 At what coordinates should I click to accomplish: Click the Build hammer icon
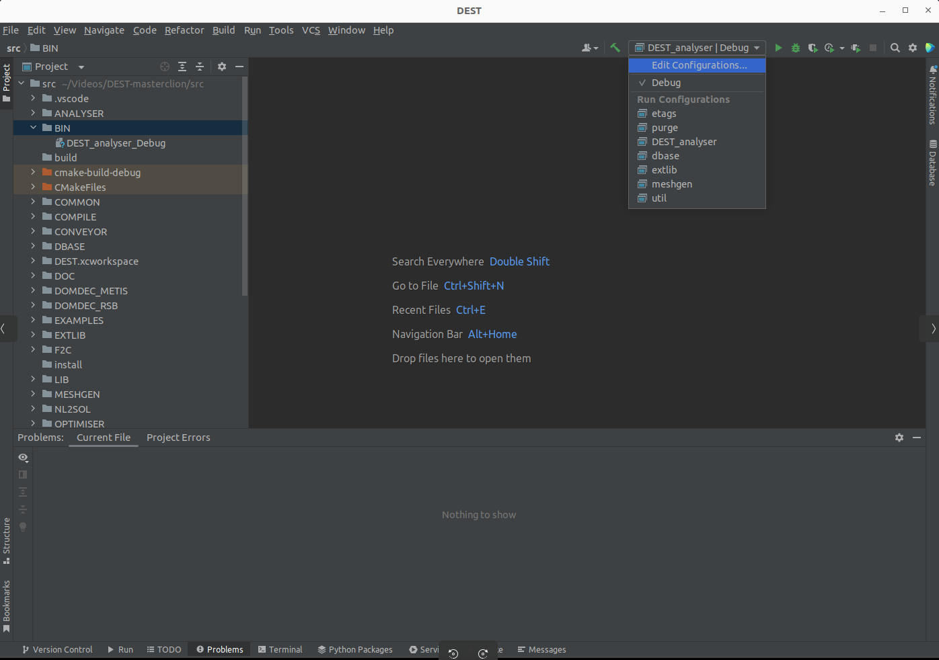(x=615, y=48)
